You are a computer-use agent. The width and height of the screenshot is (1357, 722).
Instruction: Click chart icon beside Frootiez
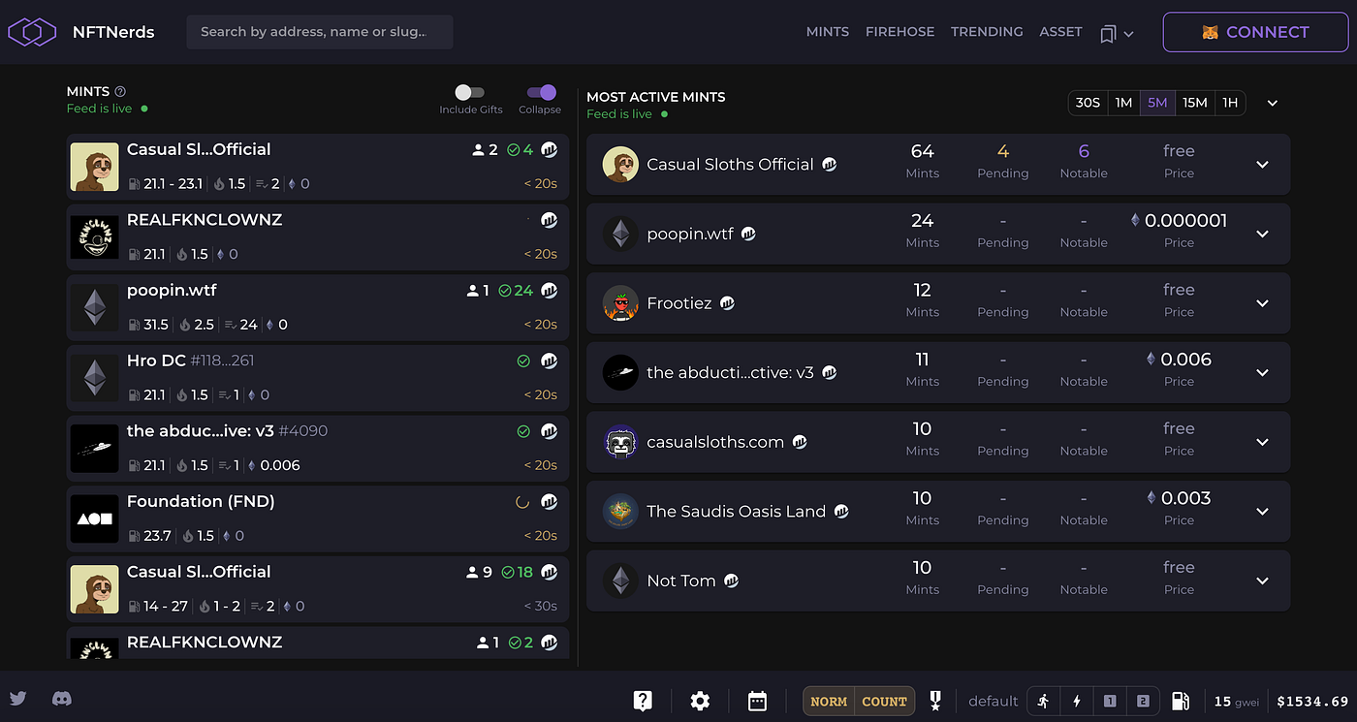click(727, 303)
